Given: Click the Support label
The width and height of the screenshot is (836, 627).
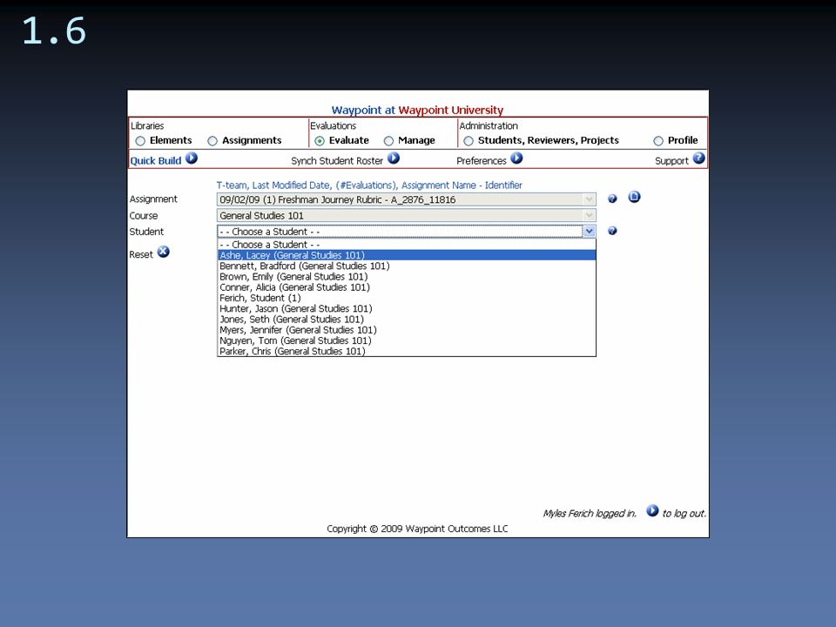Looking at the screenshot, I should coord(671,160).
